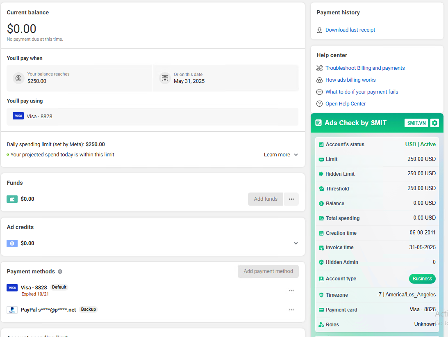Click the Hidden Admin shield icon

tap(321, 262)
